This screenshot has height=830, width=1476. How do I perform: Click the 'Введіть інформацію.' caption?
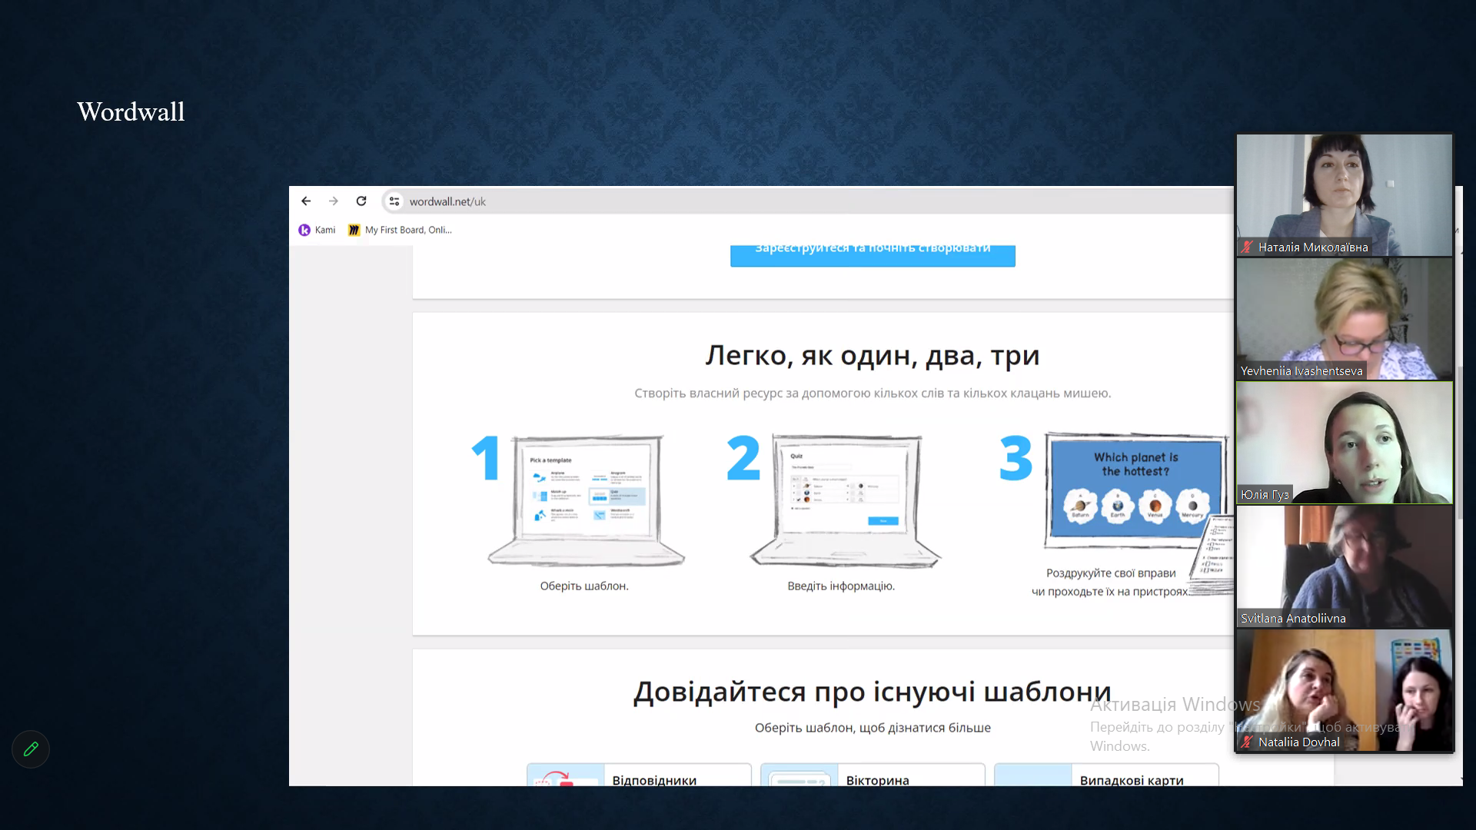[841, 586]
